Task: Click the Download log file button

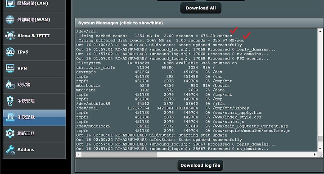Action: (x=200, y=165)
